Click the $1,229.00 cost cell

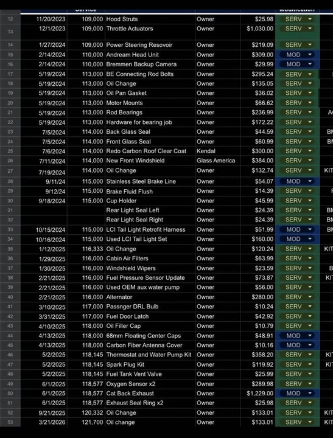click(x=258, y=394)
